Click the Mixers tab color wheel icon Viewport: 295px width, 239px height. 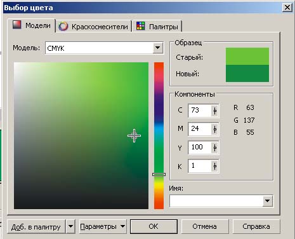pyautogui.click(x=63, y=26)
